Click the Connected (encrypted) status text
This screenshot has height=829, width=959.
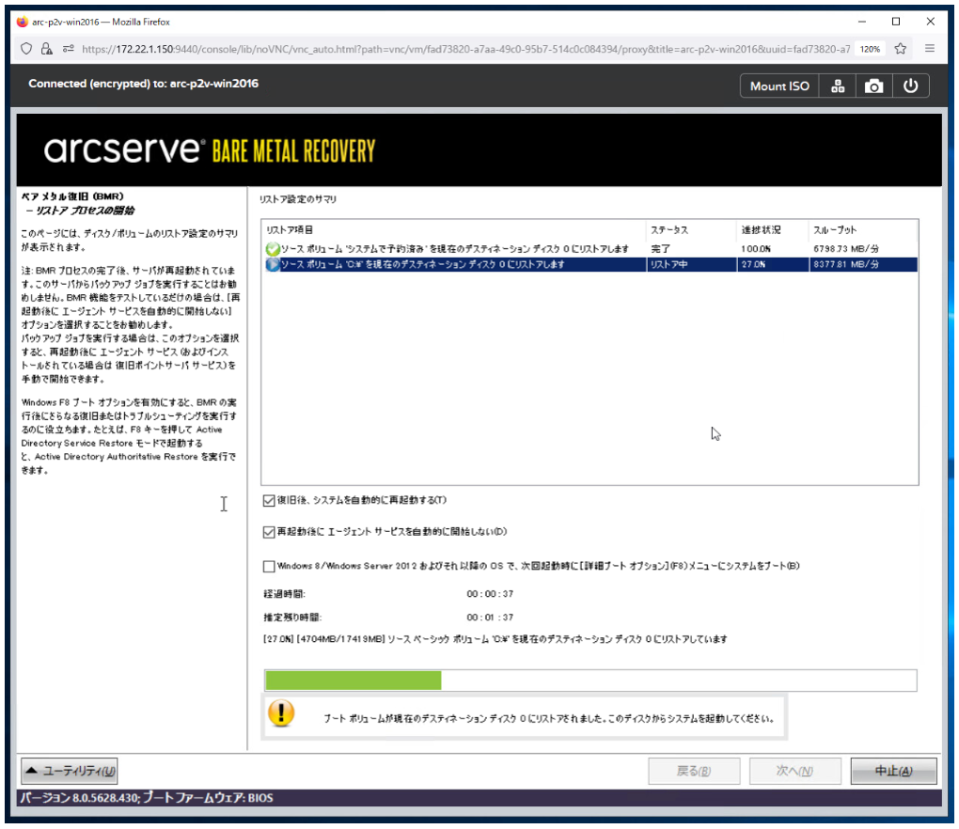coord(143,83)
